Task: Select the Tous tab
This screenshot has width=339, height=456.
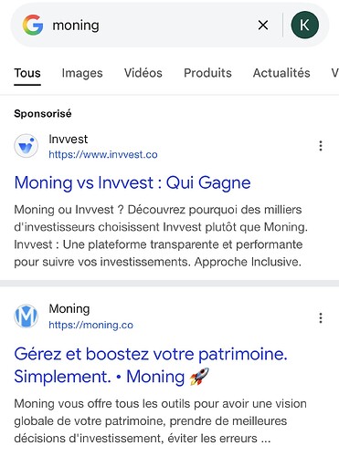Action: [x=27, y=73]
